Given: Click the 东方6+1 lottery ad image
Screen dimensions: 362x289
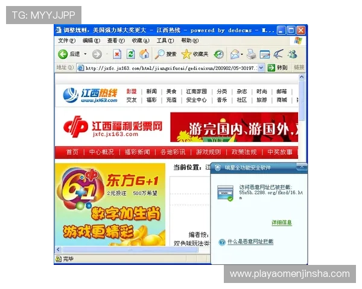Looking at the screenshot, I should coord(110,205).
